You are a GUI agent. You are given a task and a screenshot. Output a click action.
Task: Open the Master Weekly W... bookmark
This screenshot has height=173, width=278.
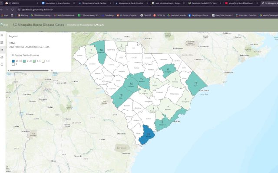pos(88,16)
